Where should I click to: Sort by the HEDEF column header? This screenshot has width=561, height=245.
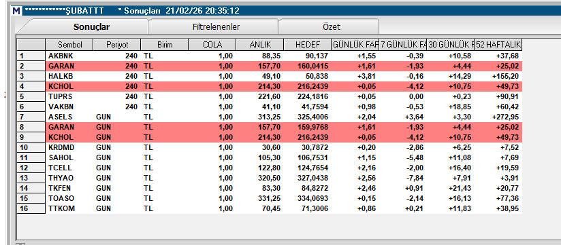pyautogui.click(x=307, y=45)
